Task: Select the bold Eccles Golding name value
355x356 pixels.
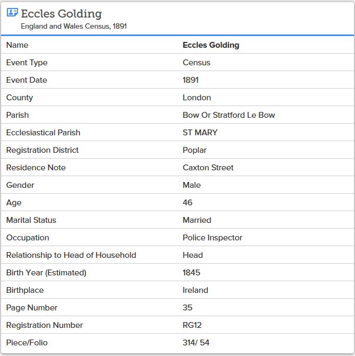Action: (211, 45)
